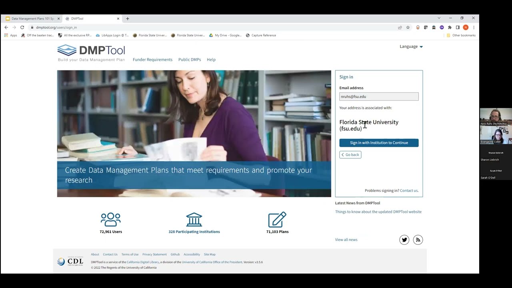Toggle the browser side panel icon
This screenshot has height=288, width=512.
click(x=458, y=28)
